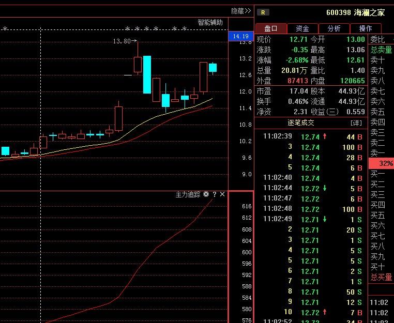Screen dimensions: 394x323
Task: Select the 分析 tab
Action: point(334,28)
